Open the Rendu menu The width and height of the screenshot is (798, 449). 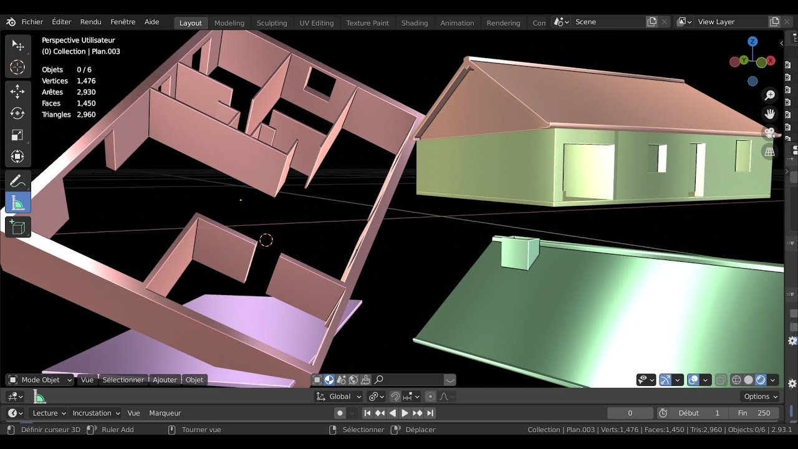90,22
